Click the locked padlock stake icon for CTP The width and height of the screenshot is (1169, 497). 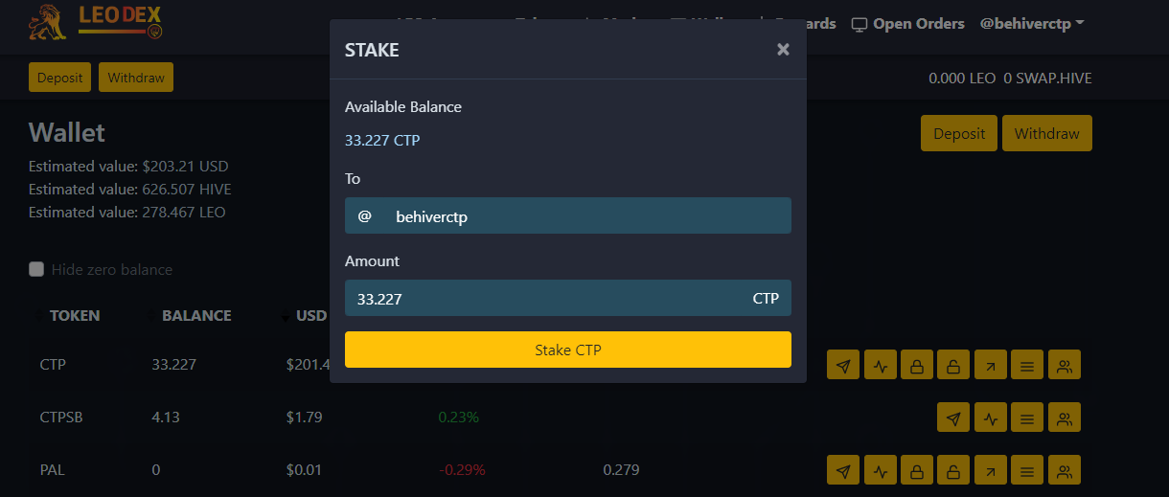(917, 365)
